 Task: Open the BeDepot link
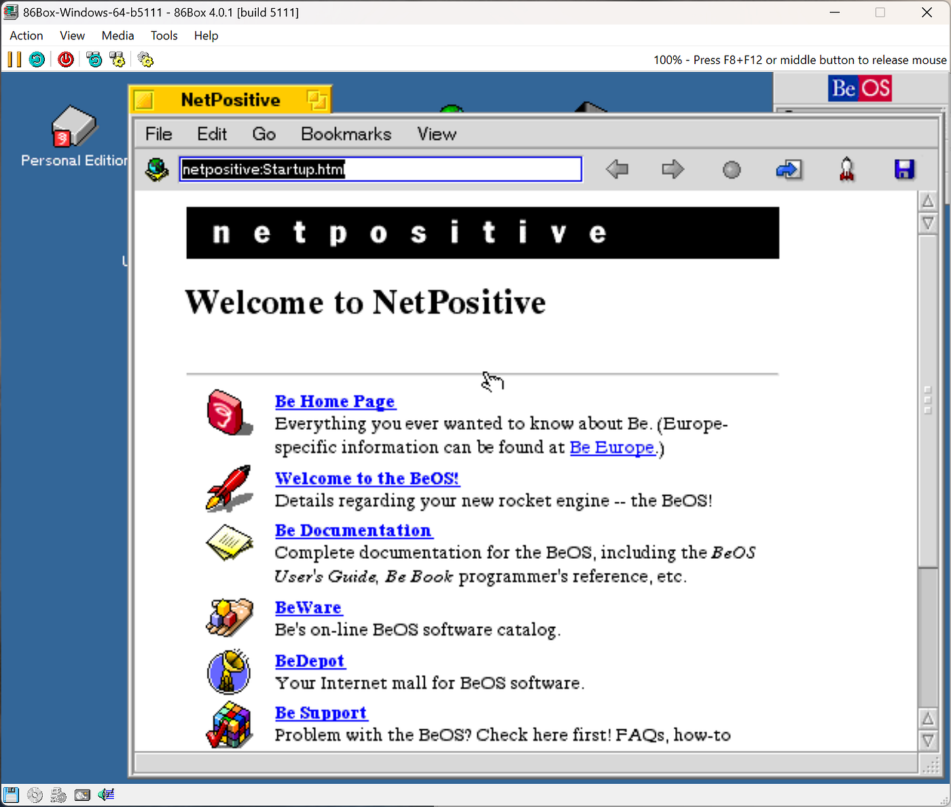(310, 661)
